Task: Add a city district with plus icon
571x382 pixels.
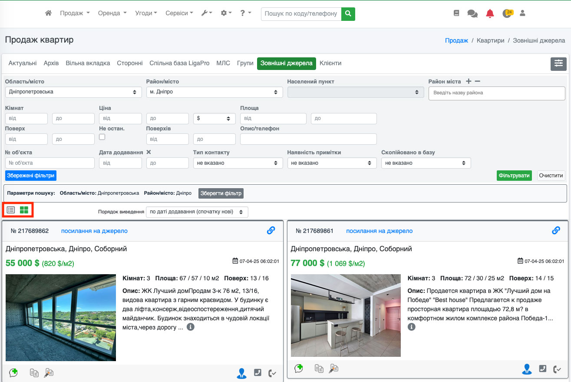Action: 469,82
